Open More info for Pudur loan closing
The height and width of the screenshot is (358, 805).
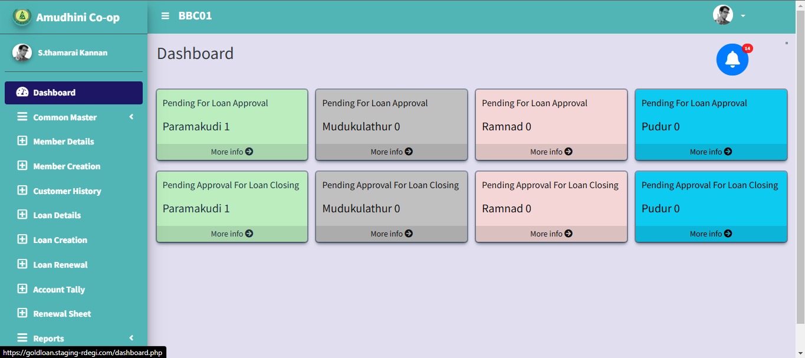(711, 234)
